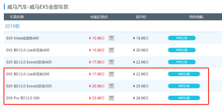222x109 pixels.
Task: Click the 2019款 year group heading
Action: pyautogui.click(x=12, y=26)
